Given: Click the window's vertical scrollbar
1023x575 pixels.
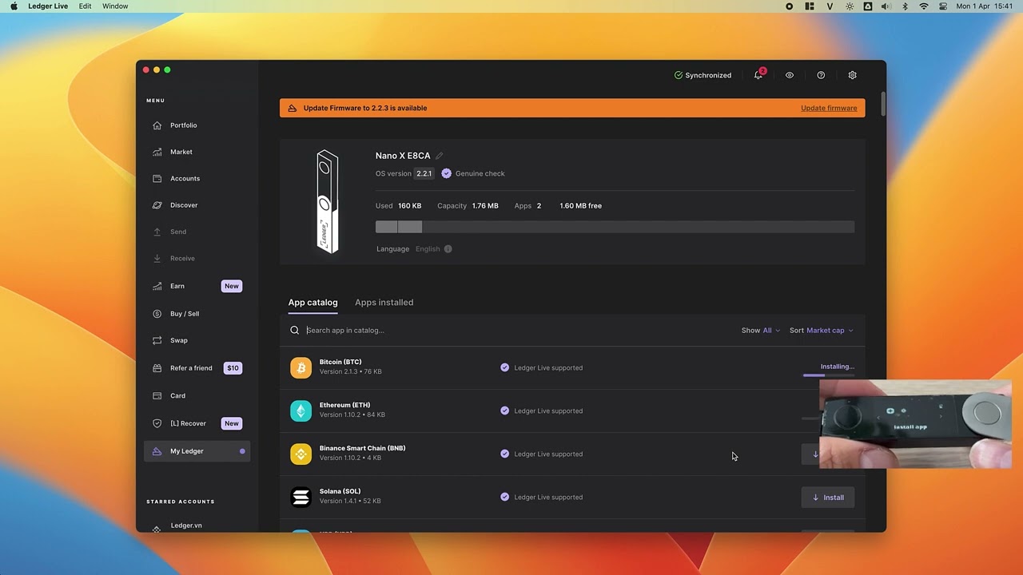Looking at the screenshot, I should pos(882,105).
